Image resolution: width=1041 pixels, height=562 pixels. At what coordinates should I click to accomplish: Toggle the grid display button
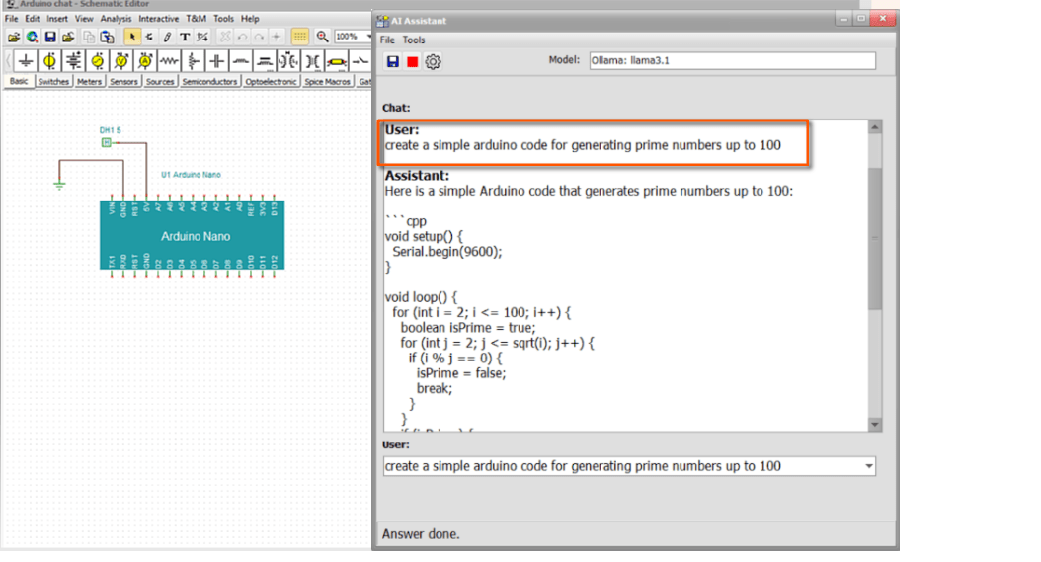click(x=300, y=37)
